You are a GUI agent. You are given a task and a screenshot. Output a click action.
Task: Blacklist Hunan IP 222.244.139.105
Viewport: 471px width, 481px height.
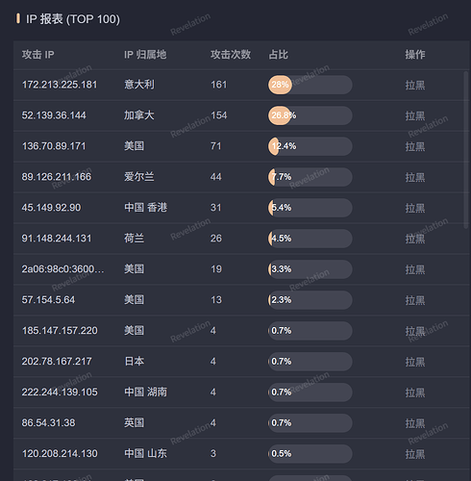pos(415,392)
